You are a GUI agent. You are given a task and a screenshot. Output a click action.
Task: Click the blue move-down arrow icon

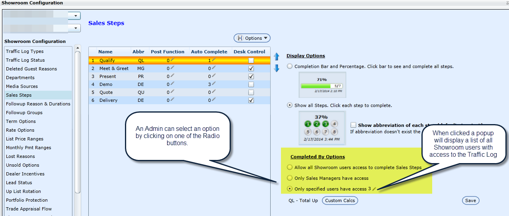point(277,68)
